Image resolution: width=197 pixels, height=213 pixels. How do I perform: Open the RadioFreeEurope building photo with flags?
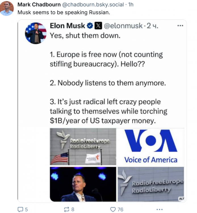83,147
